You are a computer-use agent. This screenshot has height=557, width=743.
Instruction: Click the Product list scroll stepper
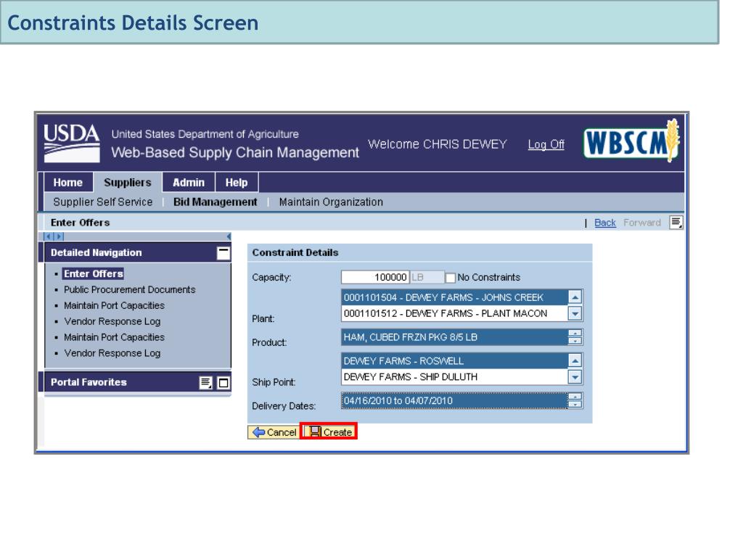(575, 337)
